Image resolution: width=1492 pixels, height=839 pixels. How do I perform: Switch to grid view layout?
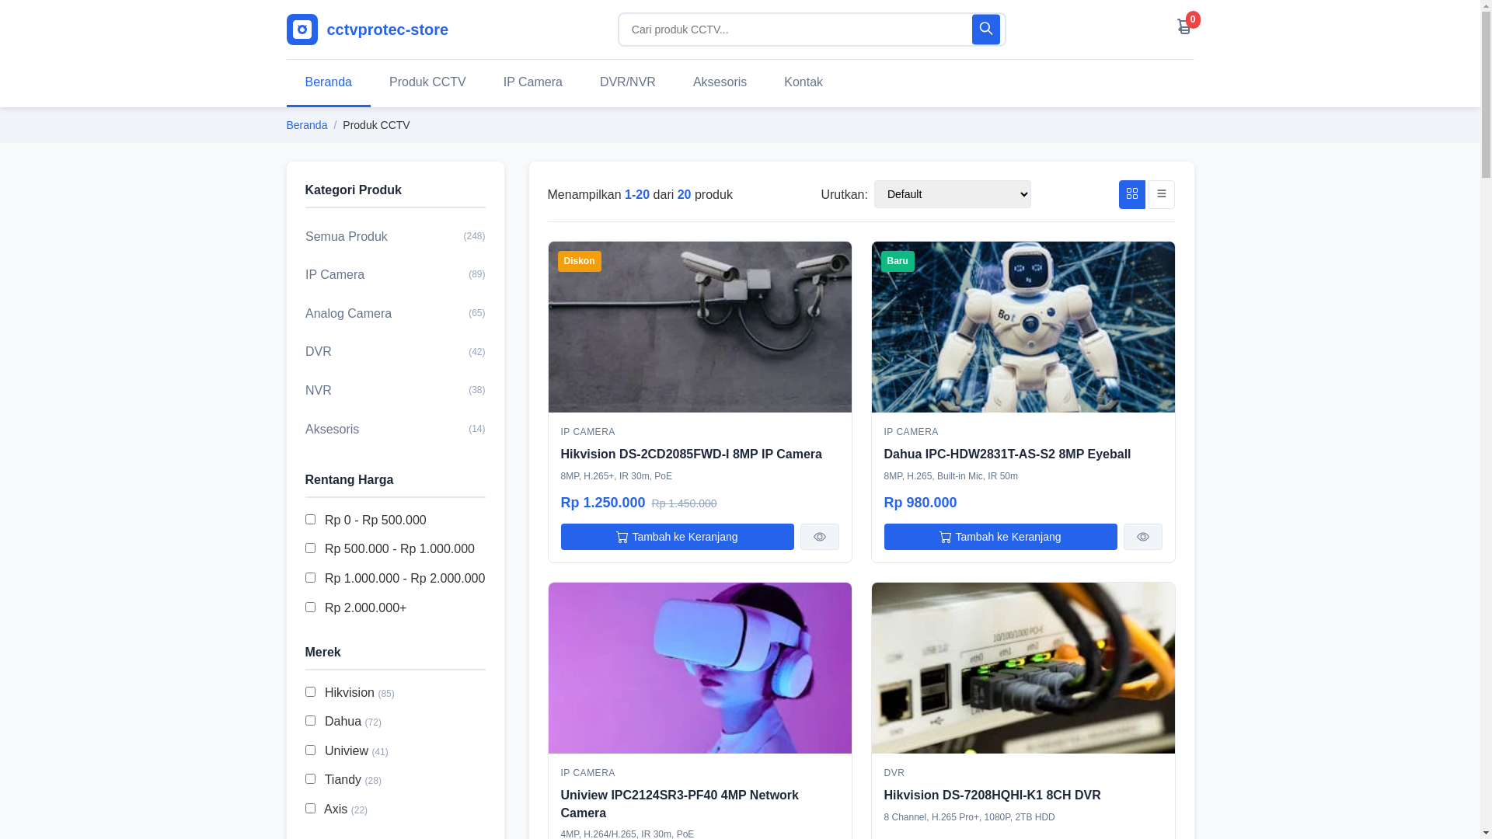(1131, 194)
